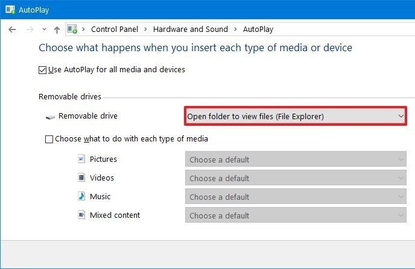The height and width of the screenshot is (269, 415).
Task: Uncheck Use AutoPlay for all media and devices
Action: click(x=42, y=70)
